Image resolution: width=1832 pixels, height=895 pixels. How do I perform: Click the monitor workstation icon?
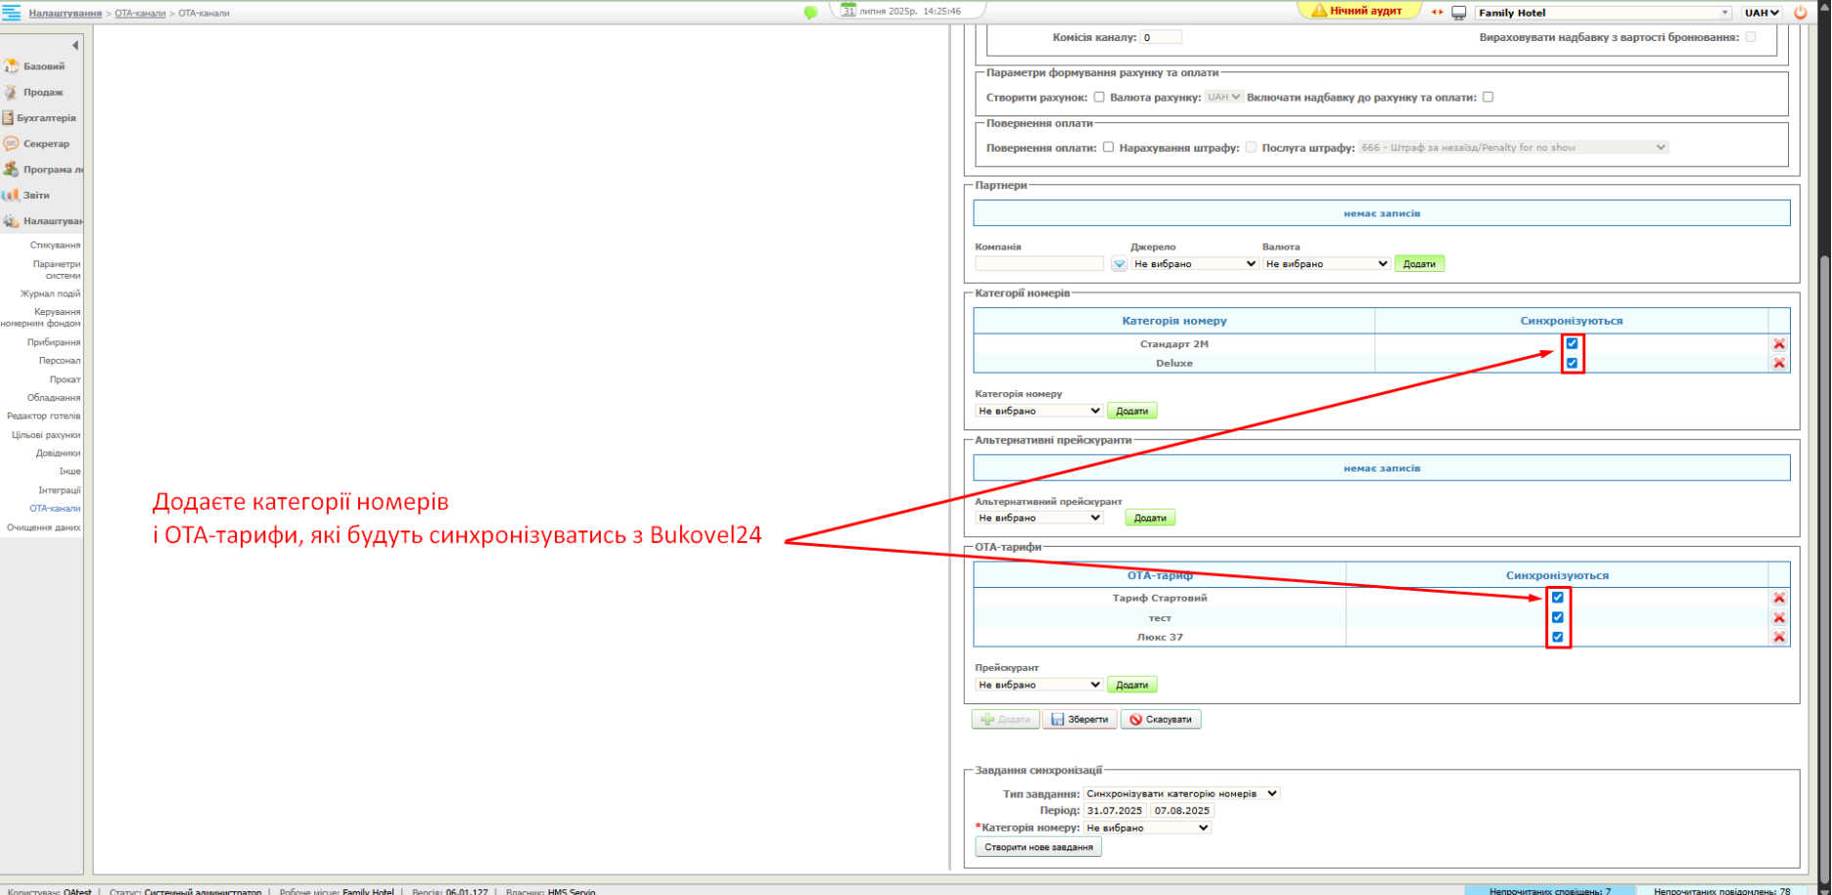click(x=1458, y=13)
